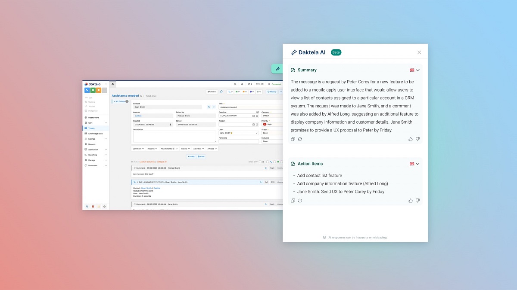The width and height of the screenshot is (517, 290).
Task: Copy the Action Items list
Action: (293, 201)
